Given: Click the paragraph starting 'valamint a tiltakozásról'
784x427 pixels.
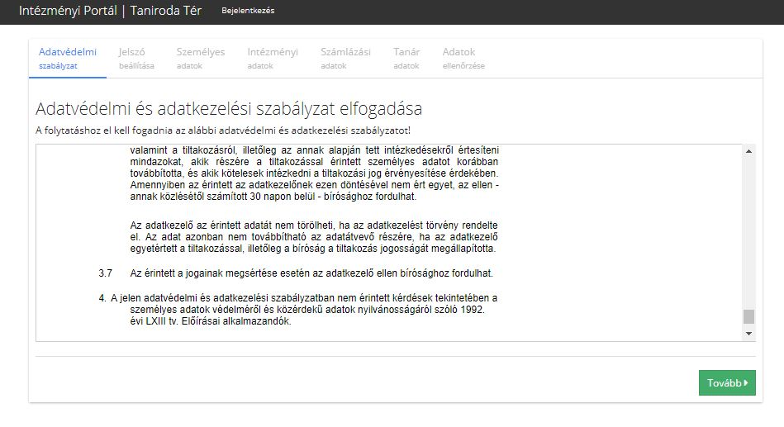Looking at the screenshot, I should [x=314, y=173].
